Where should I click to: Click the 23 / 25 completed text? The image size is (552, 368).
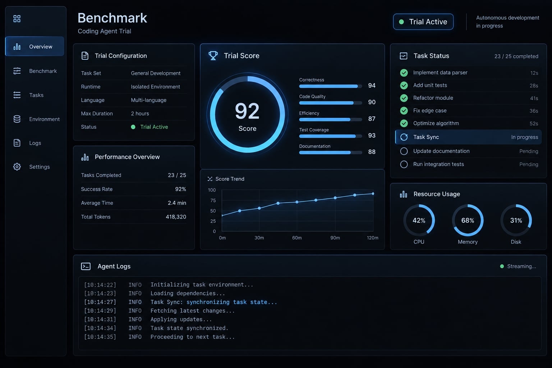tap(516, 56)
